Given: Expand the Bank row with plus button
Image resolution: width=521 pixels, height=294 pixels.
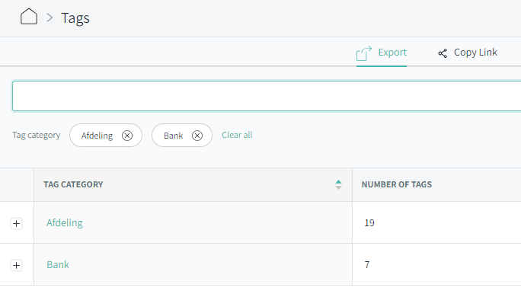Looking at the screenshot, I should pyautogui.click(x=16, y=265).
